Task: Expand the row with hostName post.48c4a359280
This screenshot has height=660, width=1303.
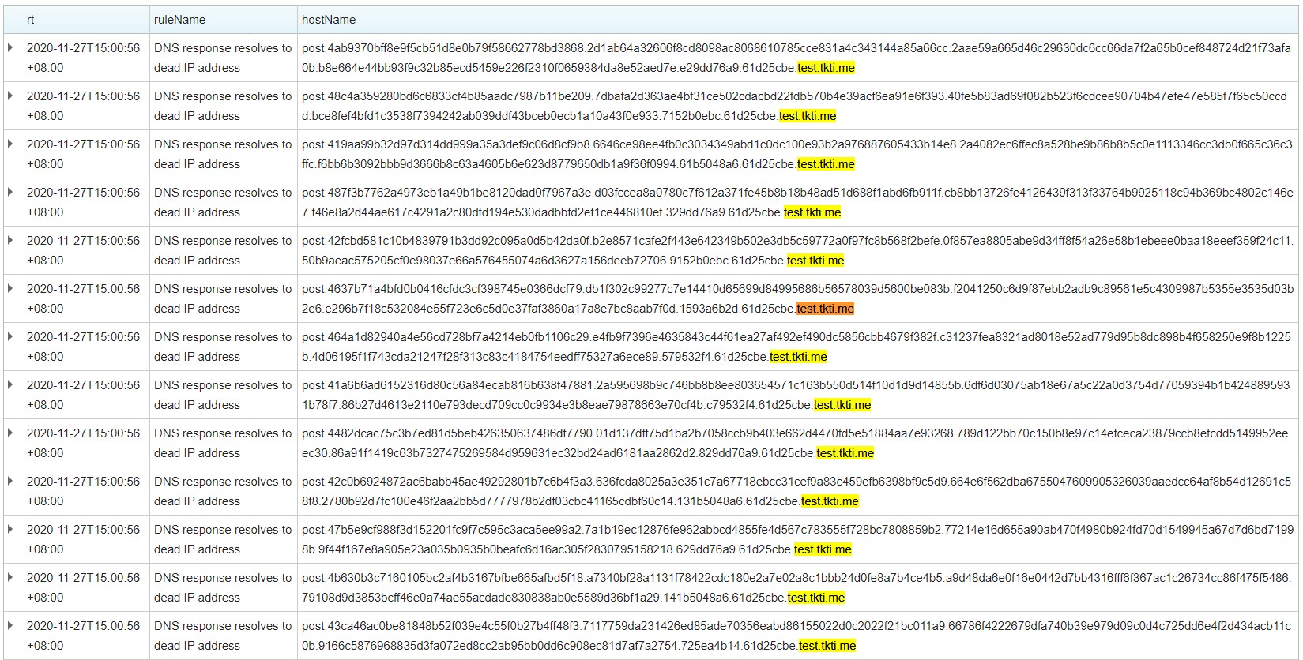Action: click(x=10, y=96)
